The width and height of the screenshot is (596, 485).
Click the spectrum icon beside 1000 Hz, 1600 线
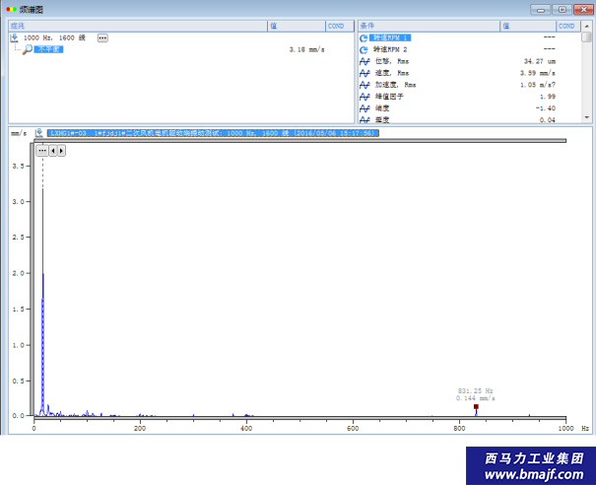pyautogui.click(x=15, y=37)
